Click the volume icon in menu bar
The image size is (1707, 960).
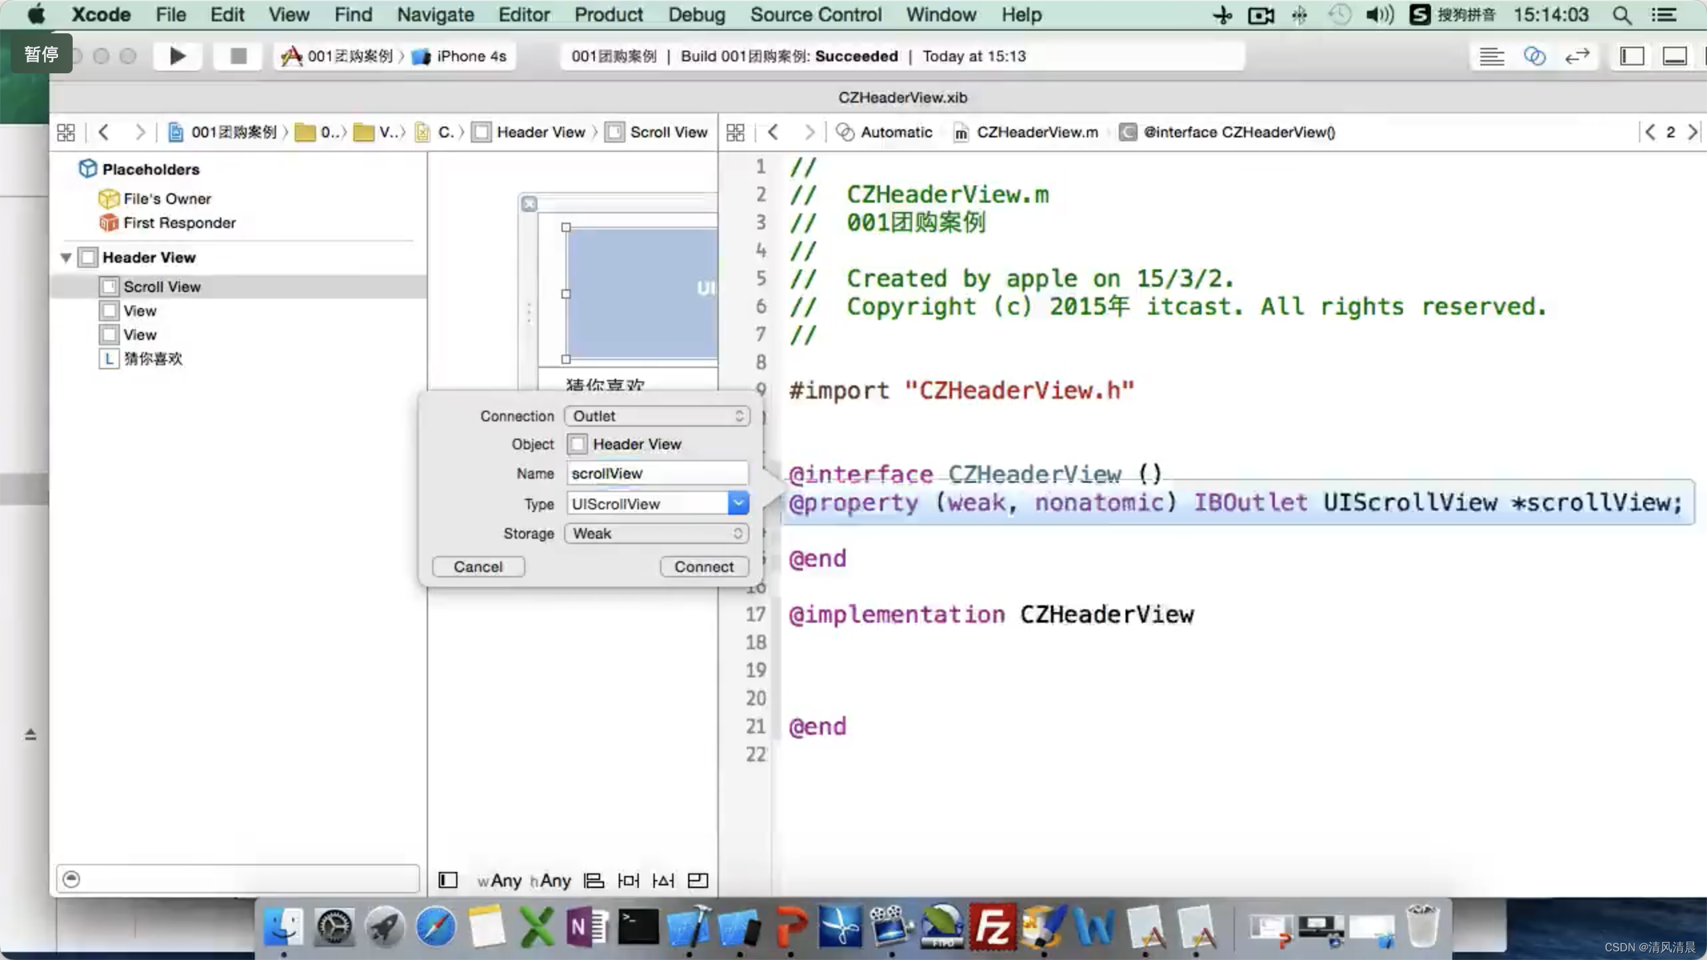(x=1379, y=15)
